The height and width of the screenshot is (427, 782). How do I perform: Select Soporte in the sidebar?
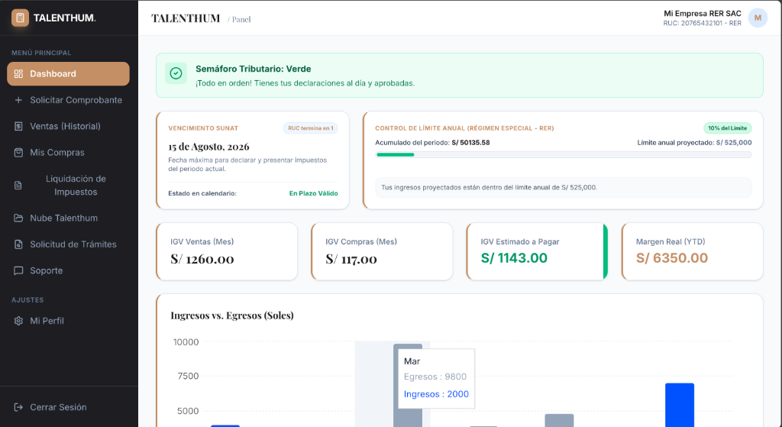[68, 271]
